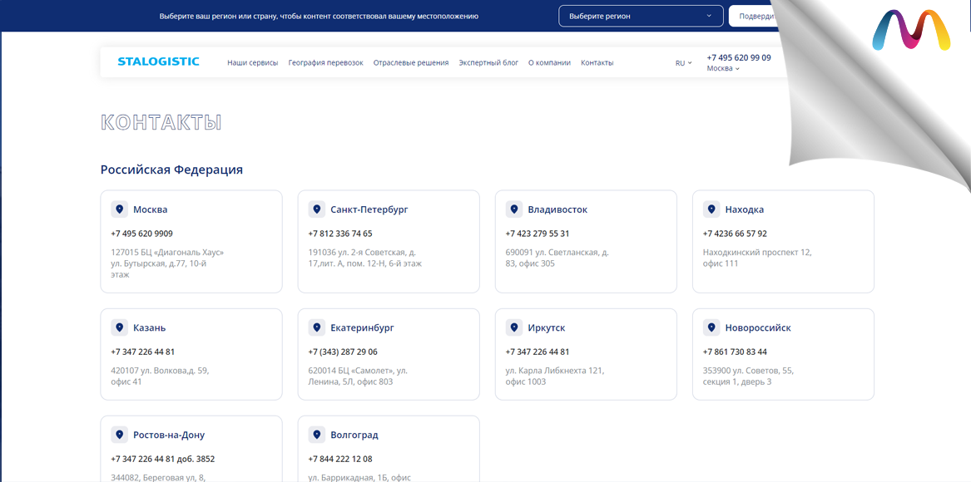Click Волгоград phone +7 844 222 12 08

click(340, 459)
